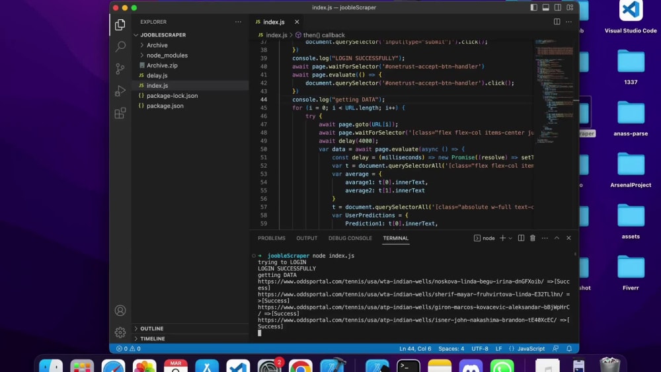
Task: Click line 44 console.log getting DATA
Action: pyautogui.click(x=338, y=99)
